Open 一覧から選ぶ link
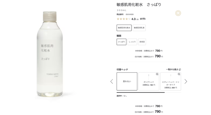This screenshot has width=211, height=115. click(172, 69)
